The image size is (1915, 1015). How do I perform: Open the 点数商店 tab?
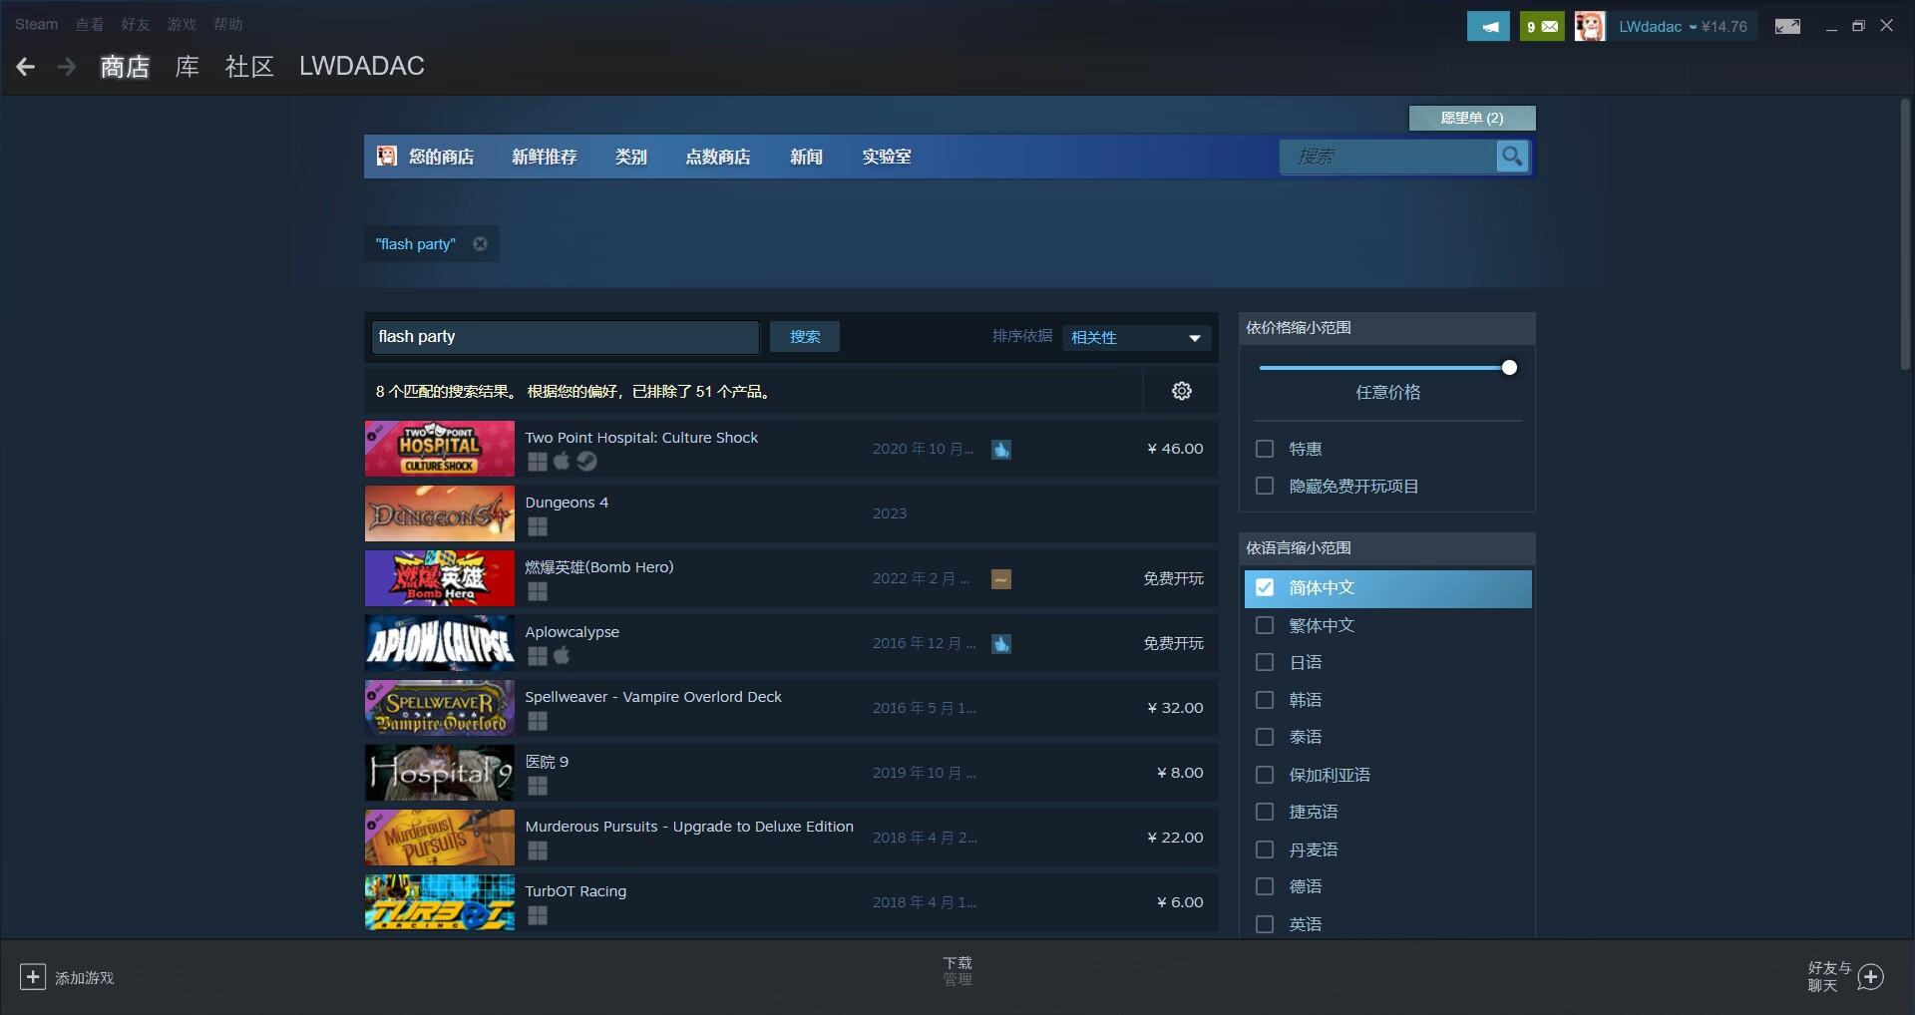pos(718,157)
